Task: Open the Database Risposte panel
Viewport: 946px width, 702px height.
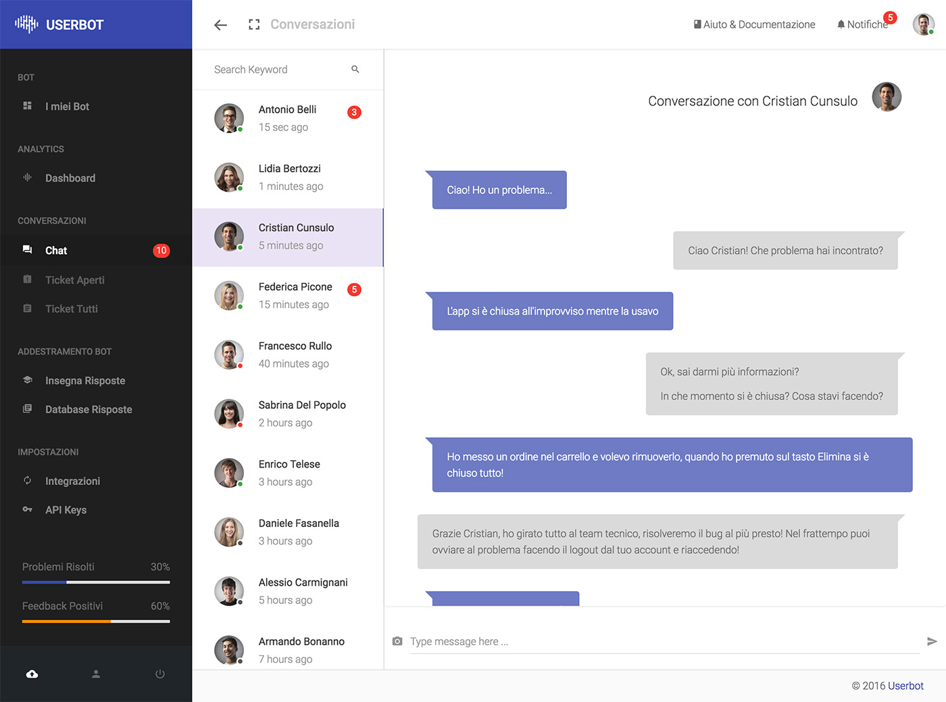Action: 89,409
